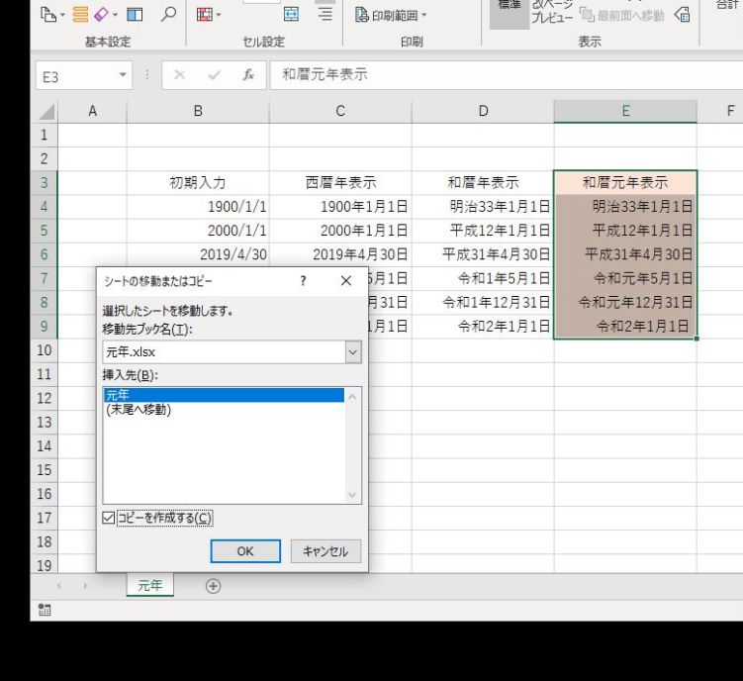Click the magnifying glass search icon
This screenshot has height=681, width=743.
[x=168, y=14]
